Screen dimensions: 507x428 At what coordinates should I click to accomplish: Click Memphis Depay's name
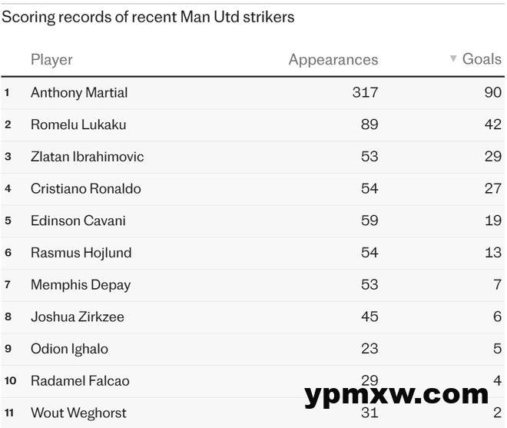click(x=81, y=285)
